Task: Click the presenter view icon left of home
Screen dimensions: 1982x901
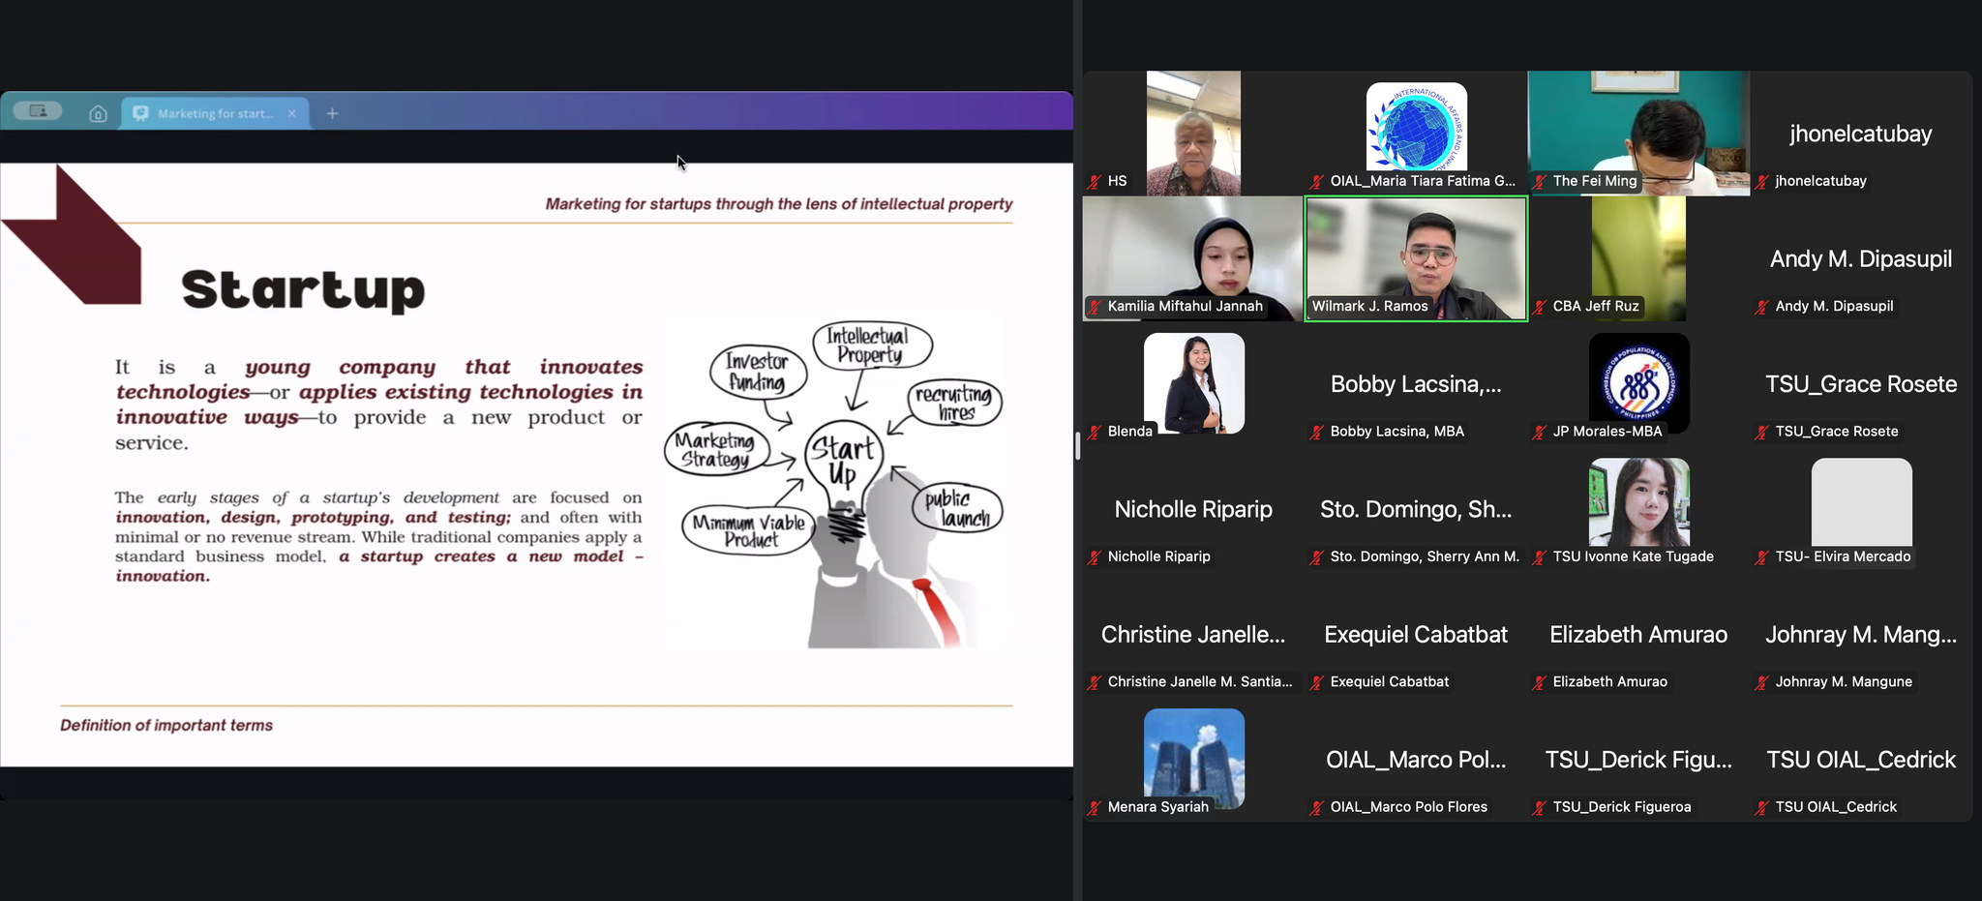Action: [38, 111]
